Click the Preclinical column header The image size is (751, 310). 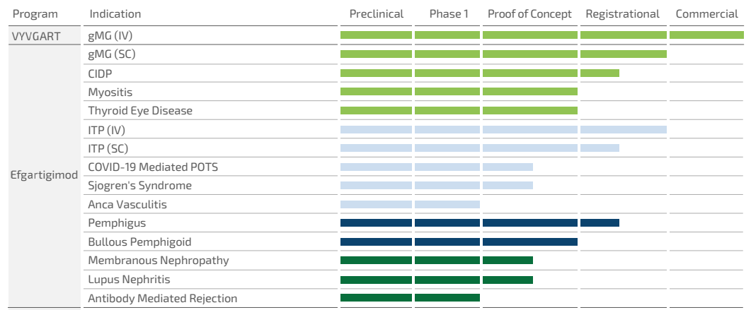[377, 14]
